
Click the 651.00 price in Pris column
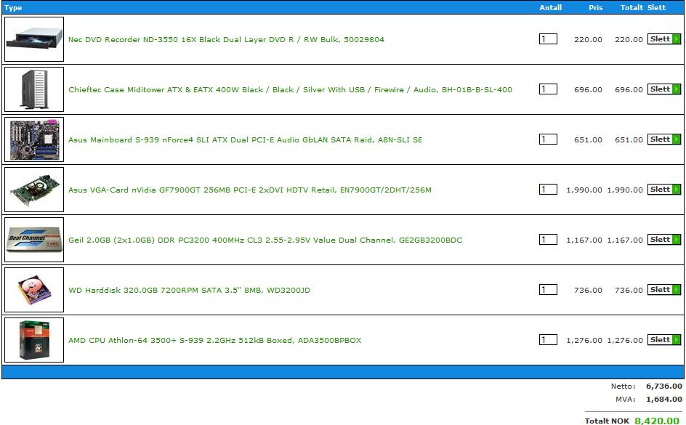pos(588,140)
